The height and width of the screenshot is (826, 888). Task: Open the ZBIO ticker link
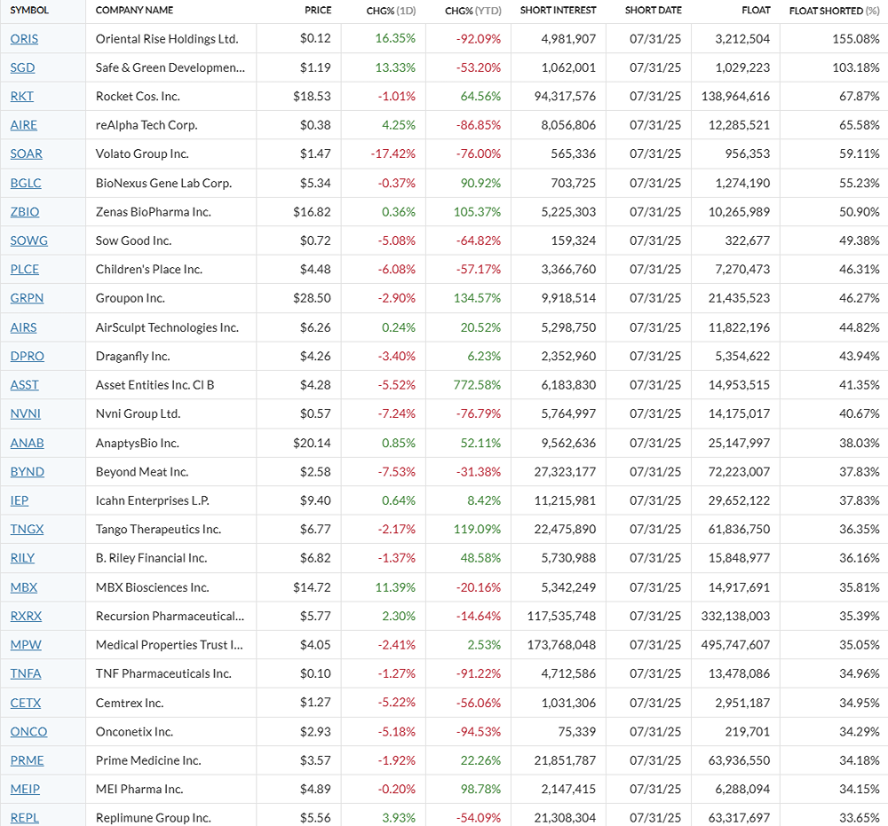24,213
